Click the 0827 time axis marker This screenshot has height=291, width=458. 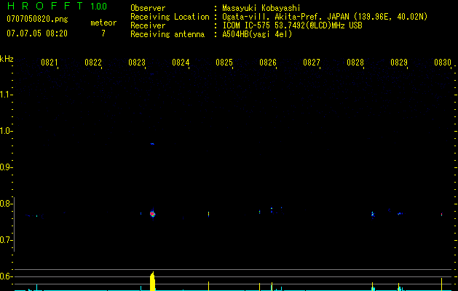(312, 63)
